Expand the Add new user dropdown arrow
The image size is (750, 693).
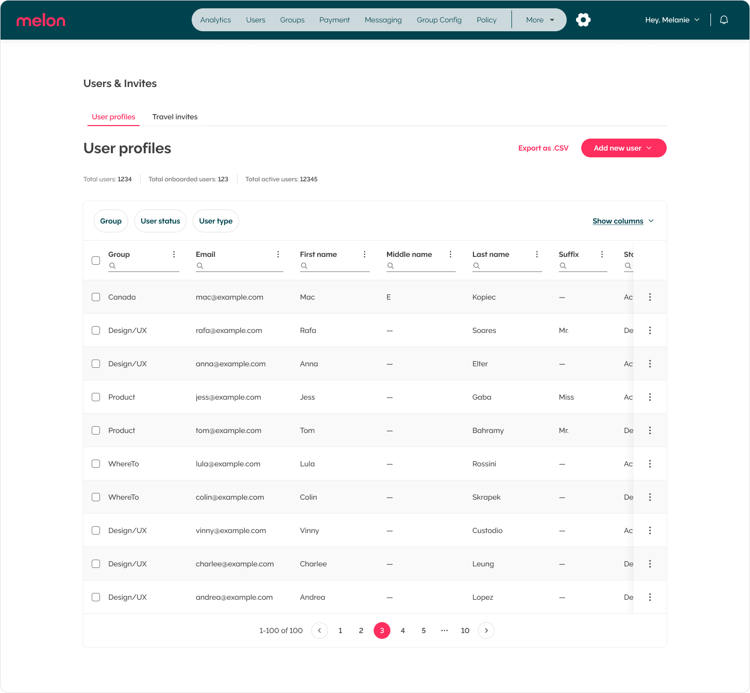click(x=649, y=148)
